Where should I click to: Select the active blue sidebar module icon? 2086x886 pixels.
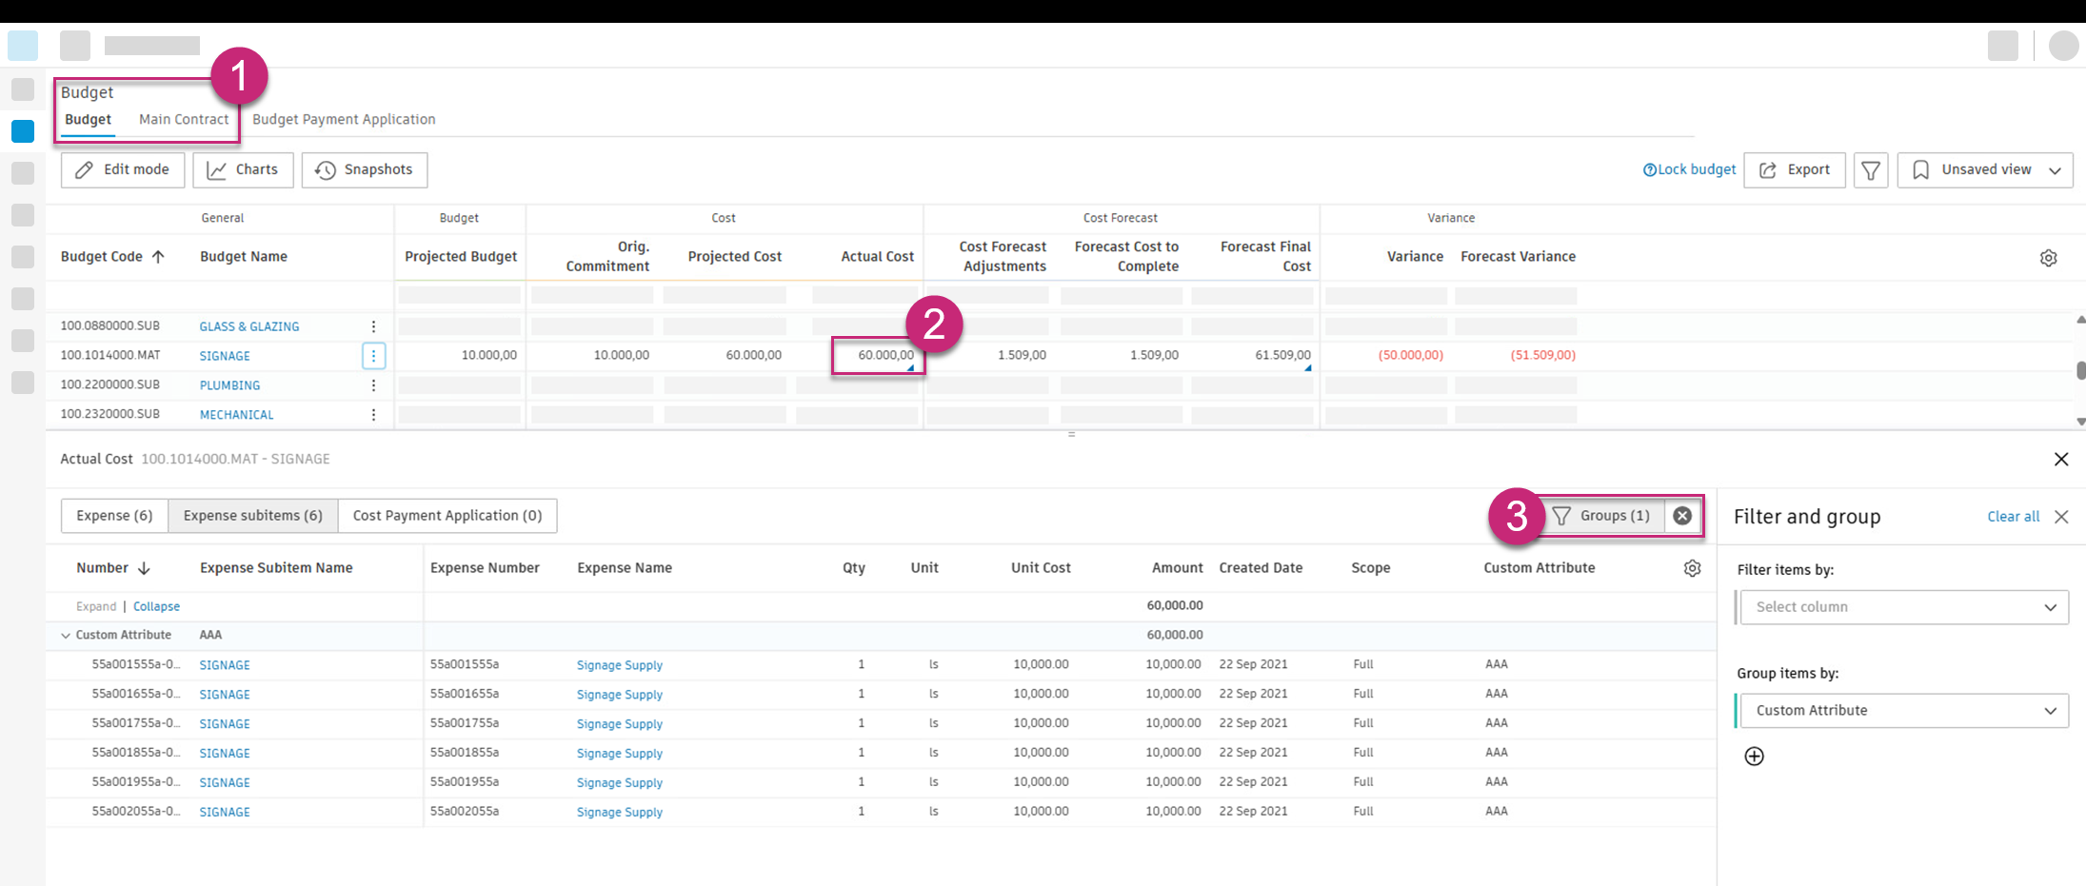point(23,131)
